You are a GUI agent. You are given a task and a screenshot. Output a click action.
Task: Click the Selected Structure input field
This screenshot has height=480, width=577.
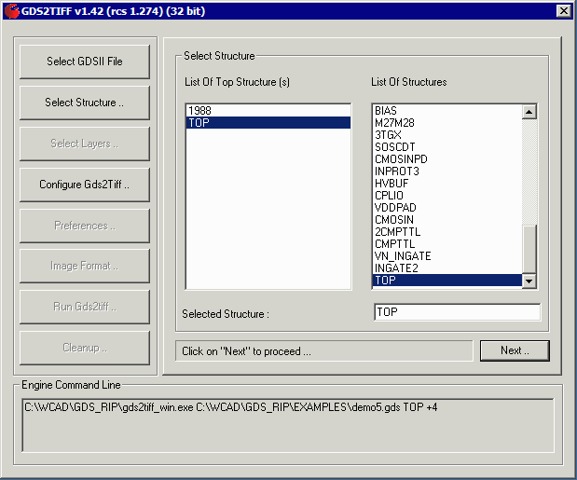click(458, 312)
